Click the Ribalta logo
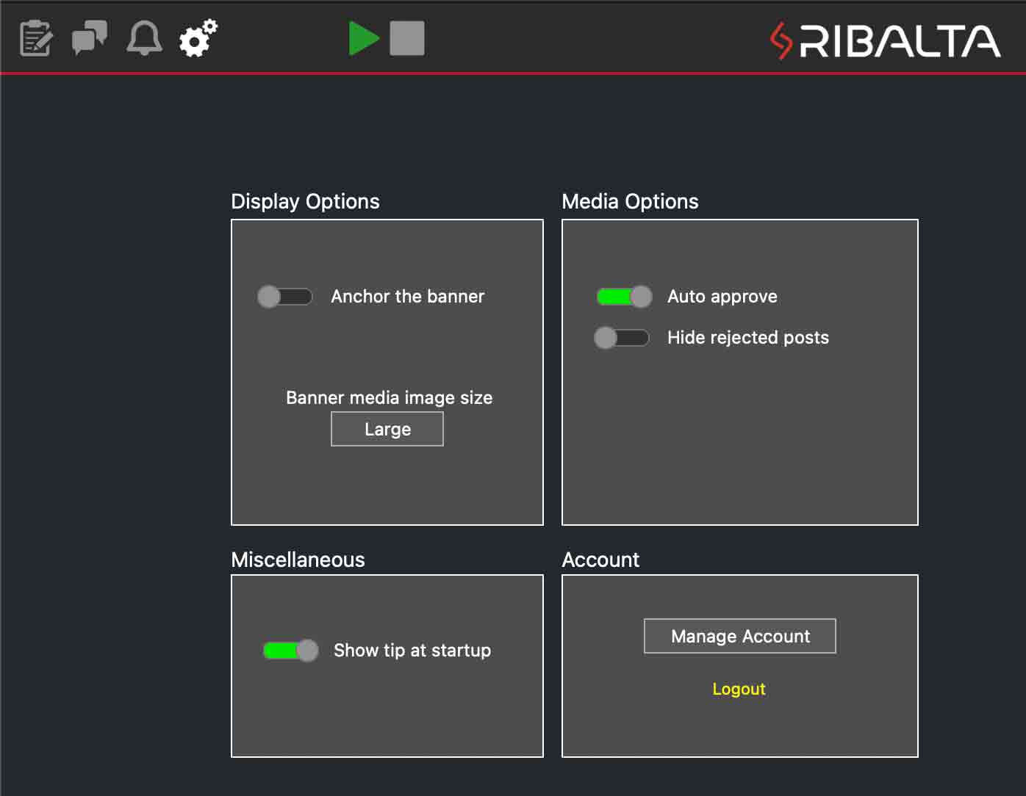The width and height of the screenshot is (1026, 796). (x=885, y=41)
